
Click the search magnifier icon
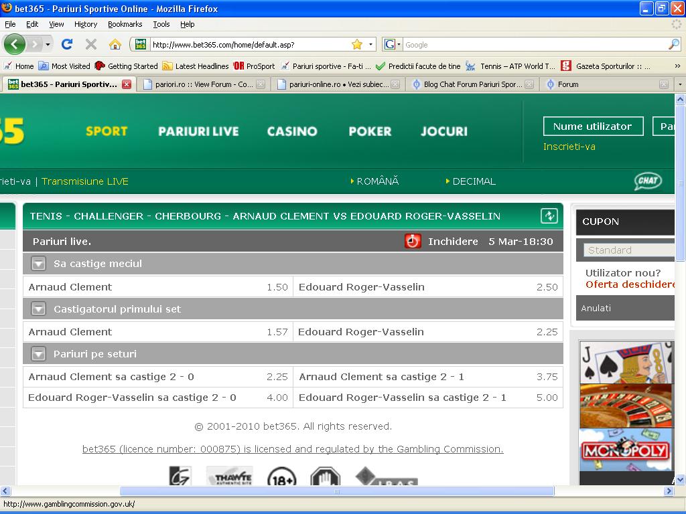click(x=674, y=44)
